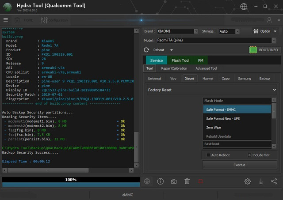Viewport: 283px width, 200px height.
Task: Select Repair/Calibration sub-tab
Action: (x=174, y=68)
